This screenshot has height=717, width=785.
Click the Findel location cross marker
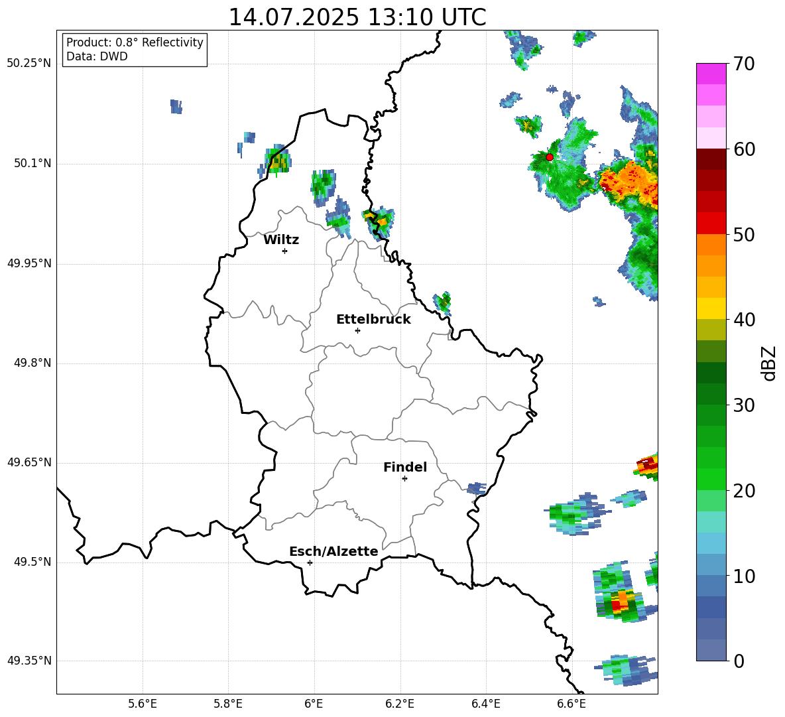[x=404, y=478]
